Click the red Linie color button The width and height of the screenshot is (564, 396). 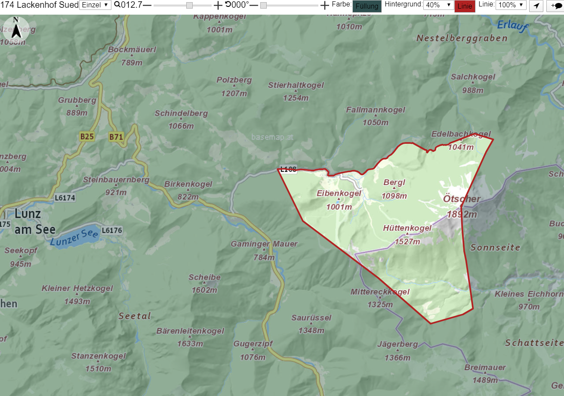coord(465,6)
